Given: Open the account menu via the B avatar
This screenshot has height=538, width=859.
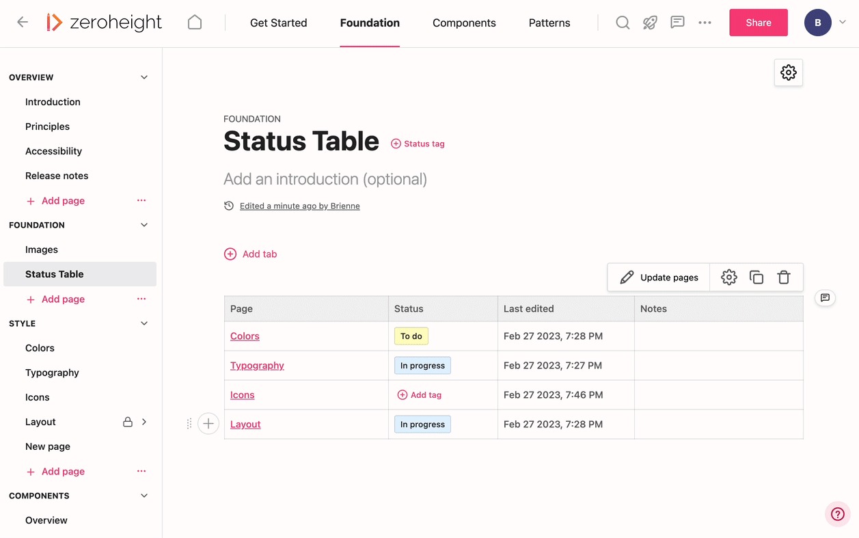Looking at the screenshot, I should pyautogui.click(x=817, y=22).
